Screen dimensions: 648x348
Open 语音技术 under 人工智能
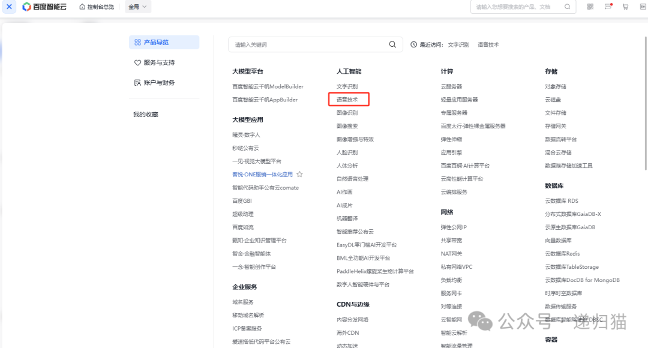point(347,100)
